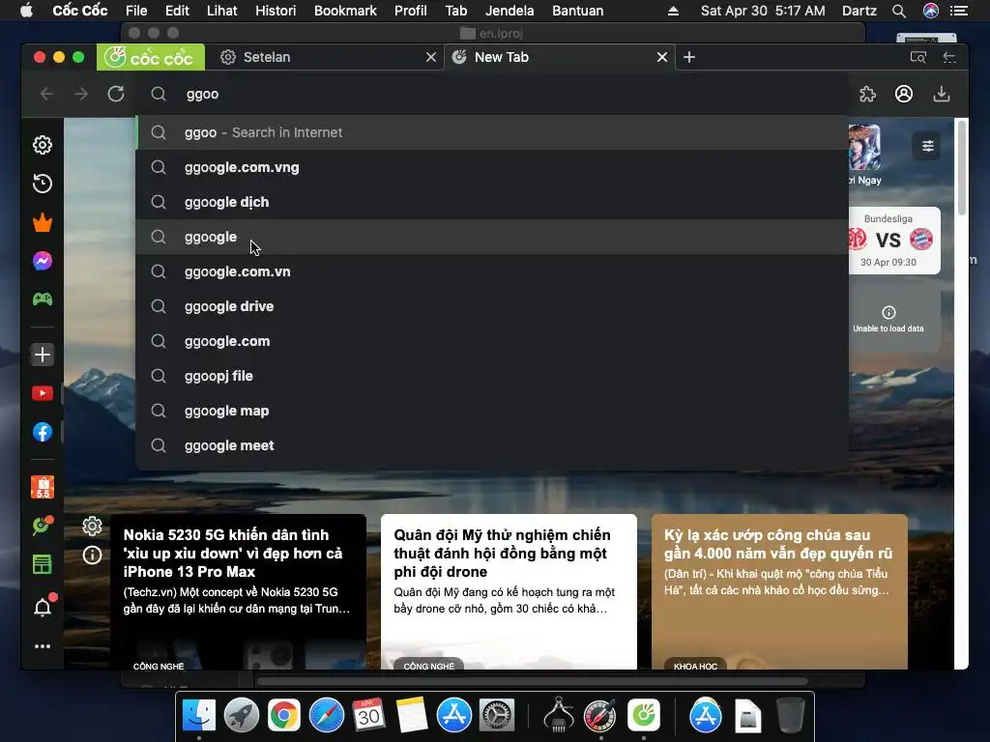The image size is (990, 742).
Task: Select the ggoogle dịch suggestion
Action: pos(492,202)
